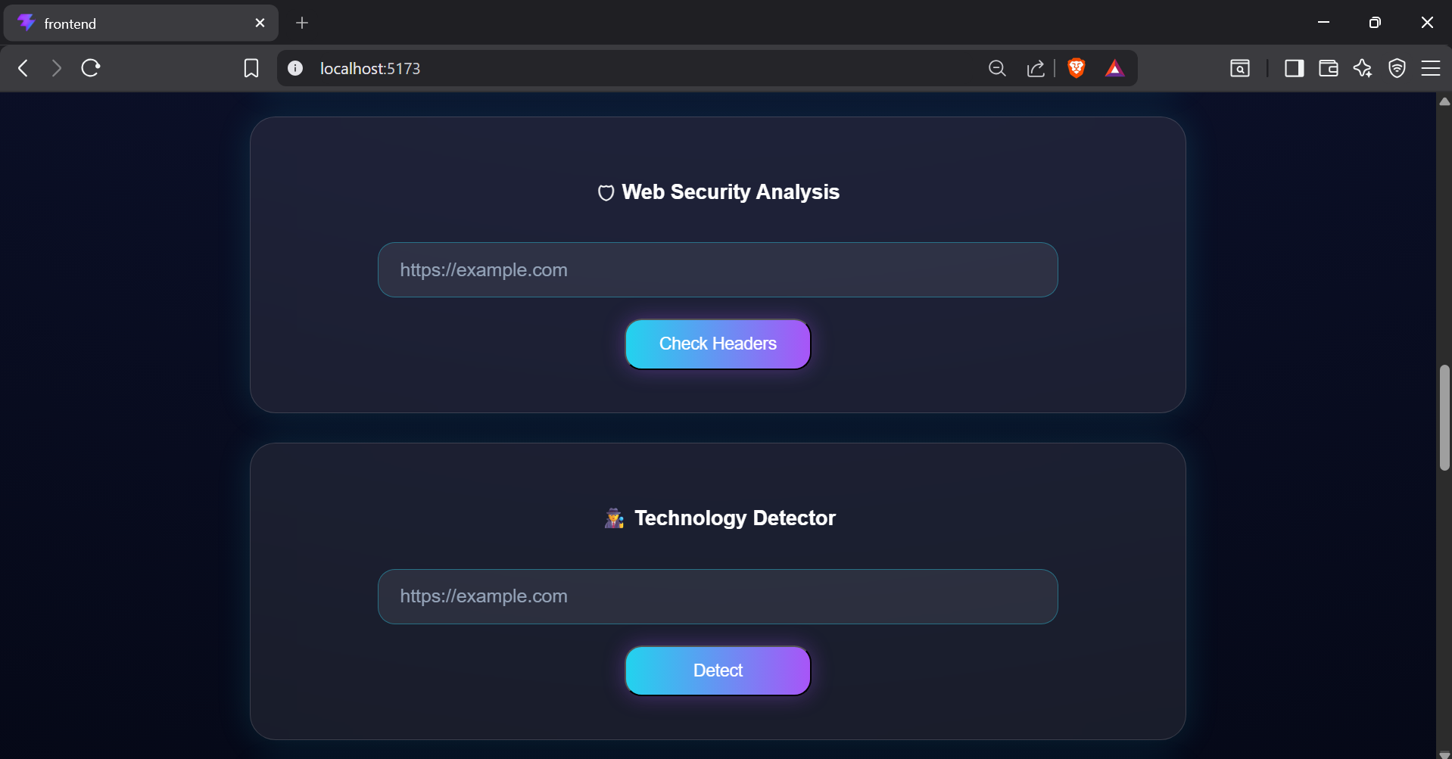Click the Brave Shields lion icon
This screenshot has width=1452, height=759.
[1076, 68]
